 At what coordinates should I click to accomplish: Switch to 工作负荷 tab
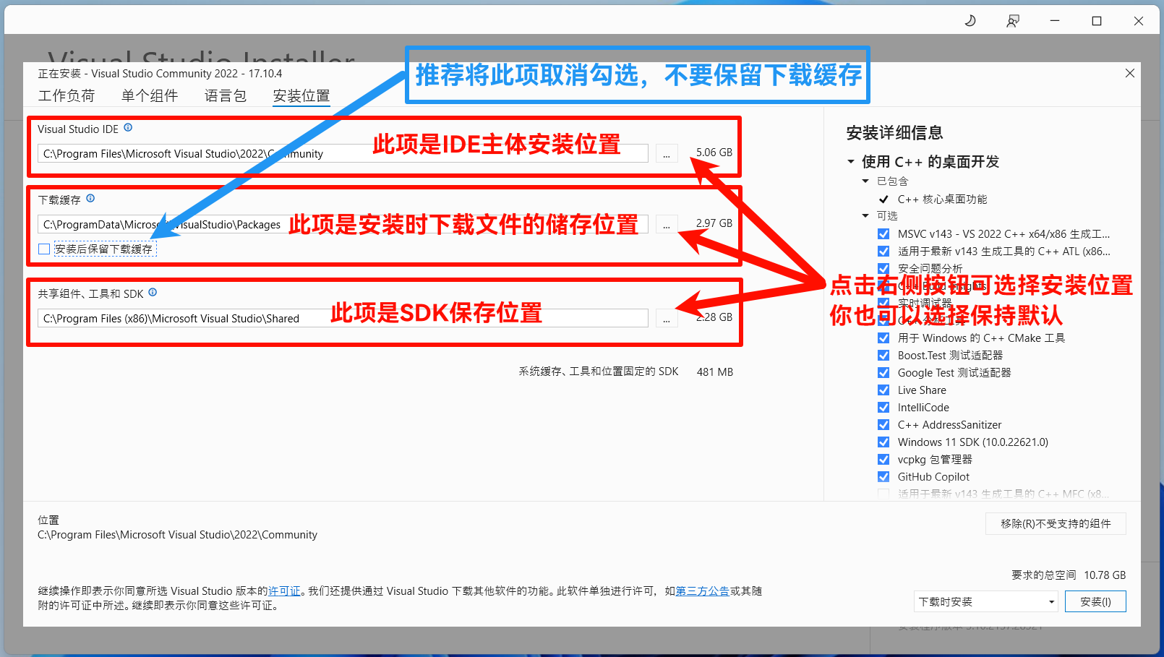click(x=67, y=95)
